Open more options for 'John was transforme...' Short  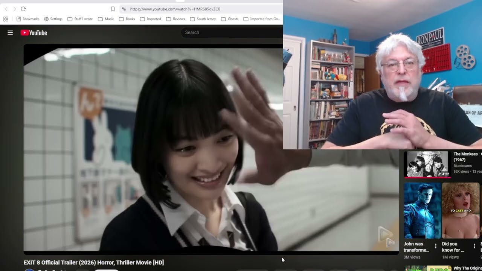point(436,246)
